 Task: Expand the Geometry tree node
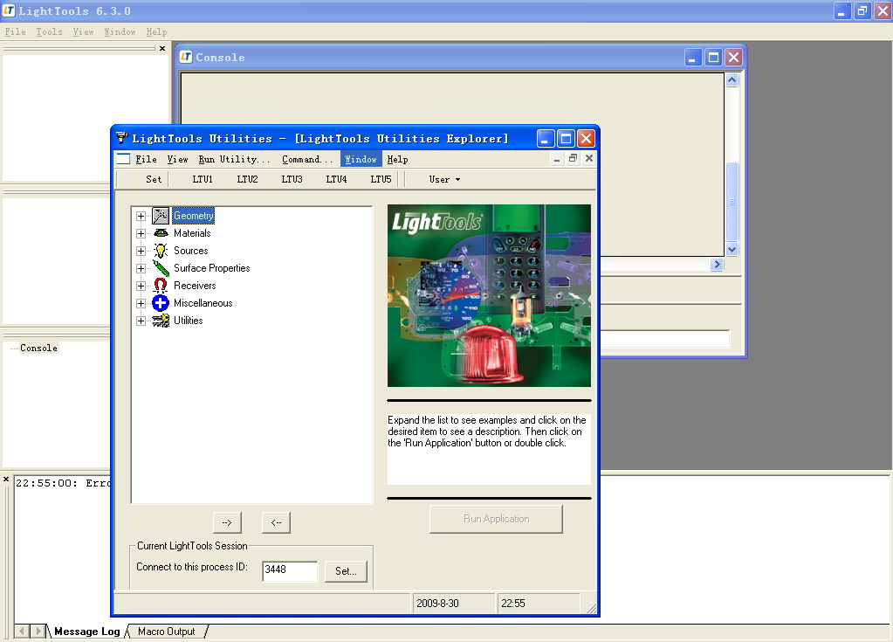pyautogui.click(x=141, y=217)
